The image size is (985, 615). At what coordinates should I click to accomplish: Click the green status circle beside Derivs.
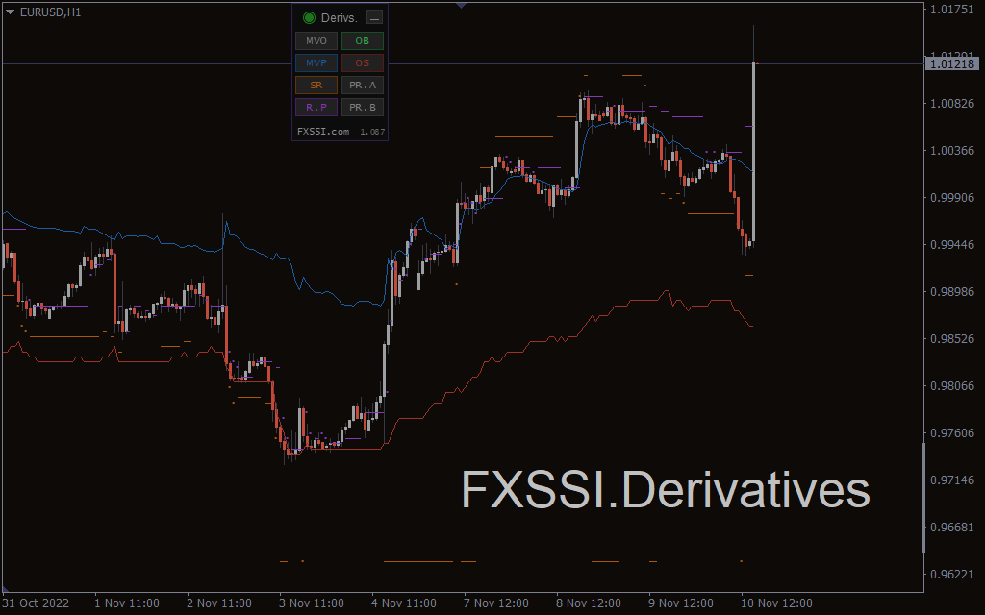click(x=309, y=17)
